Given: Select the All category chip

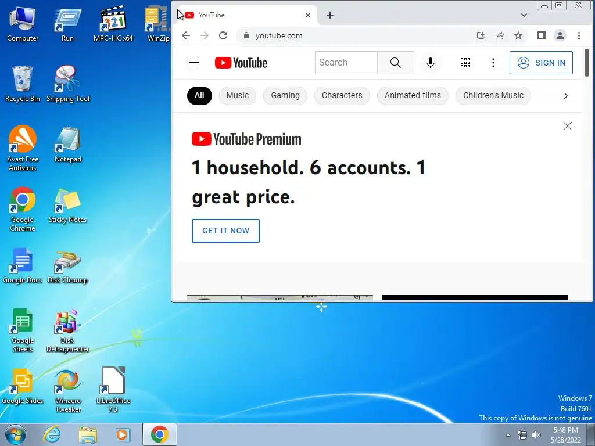Looking at the screenshot, I should point(199,96).
